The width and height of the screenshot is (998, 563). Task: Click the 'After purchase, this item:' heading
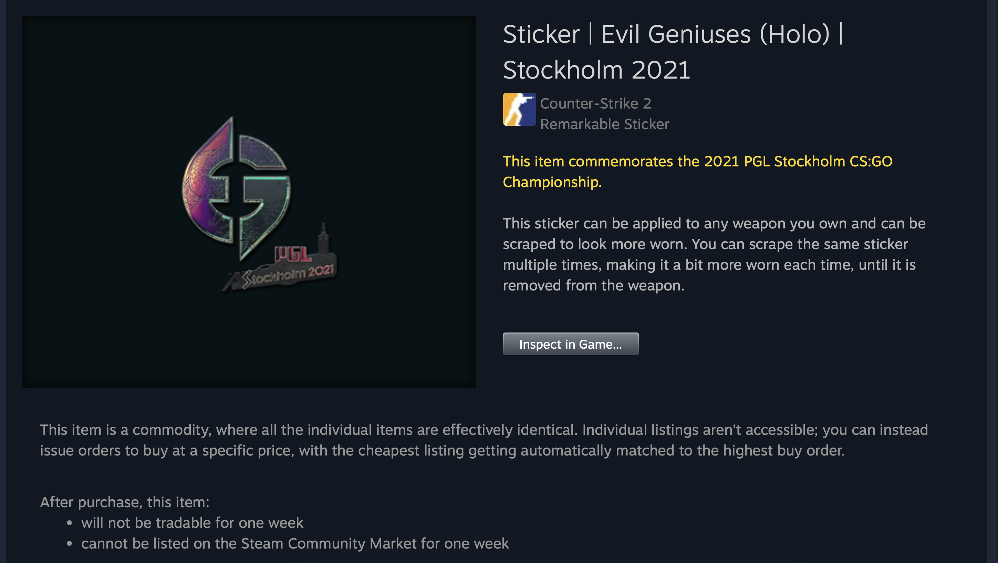pos(125,502)
